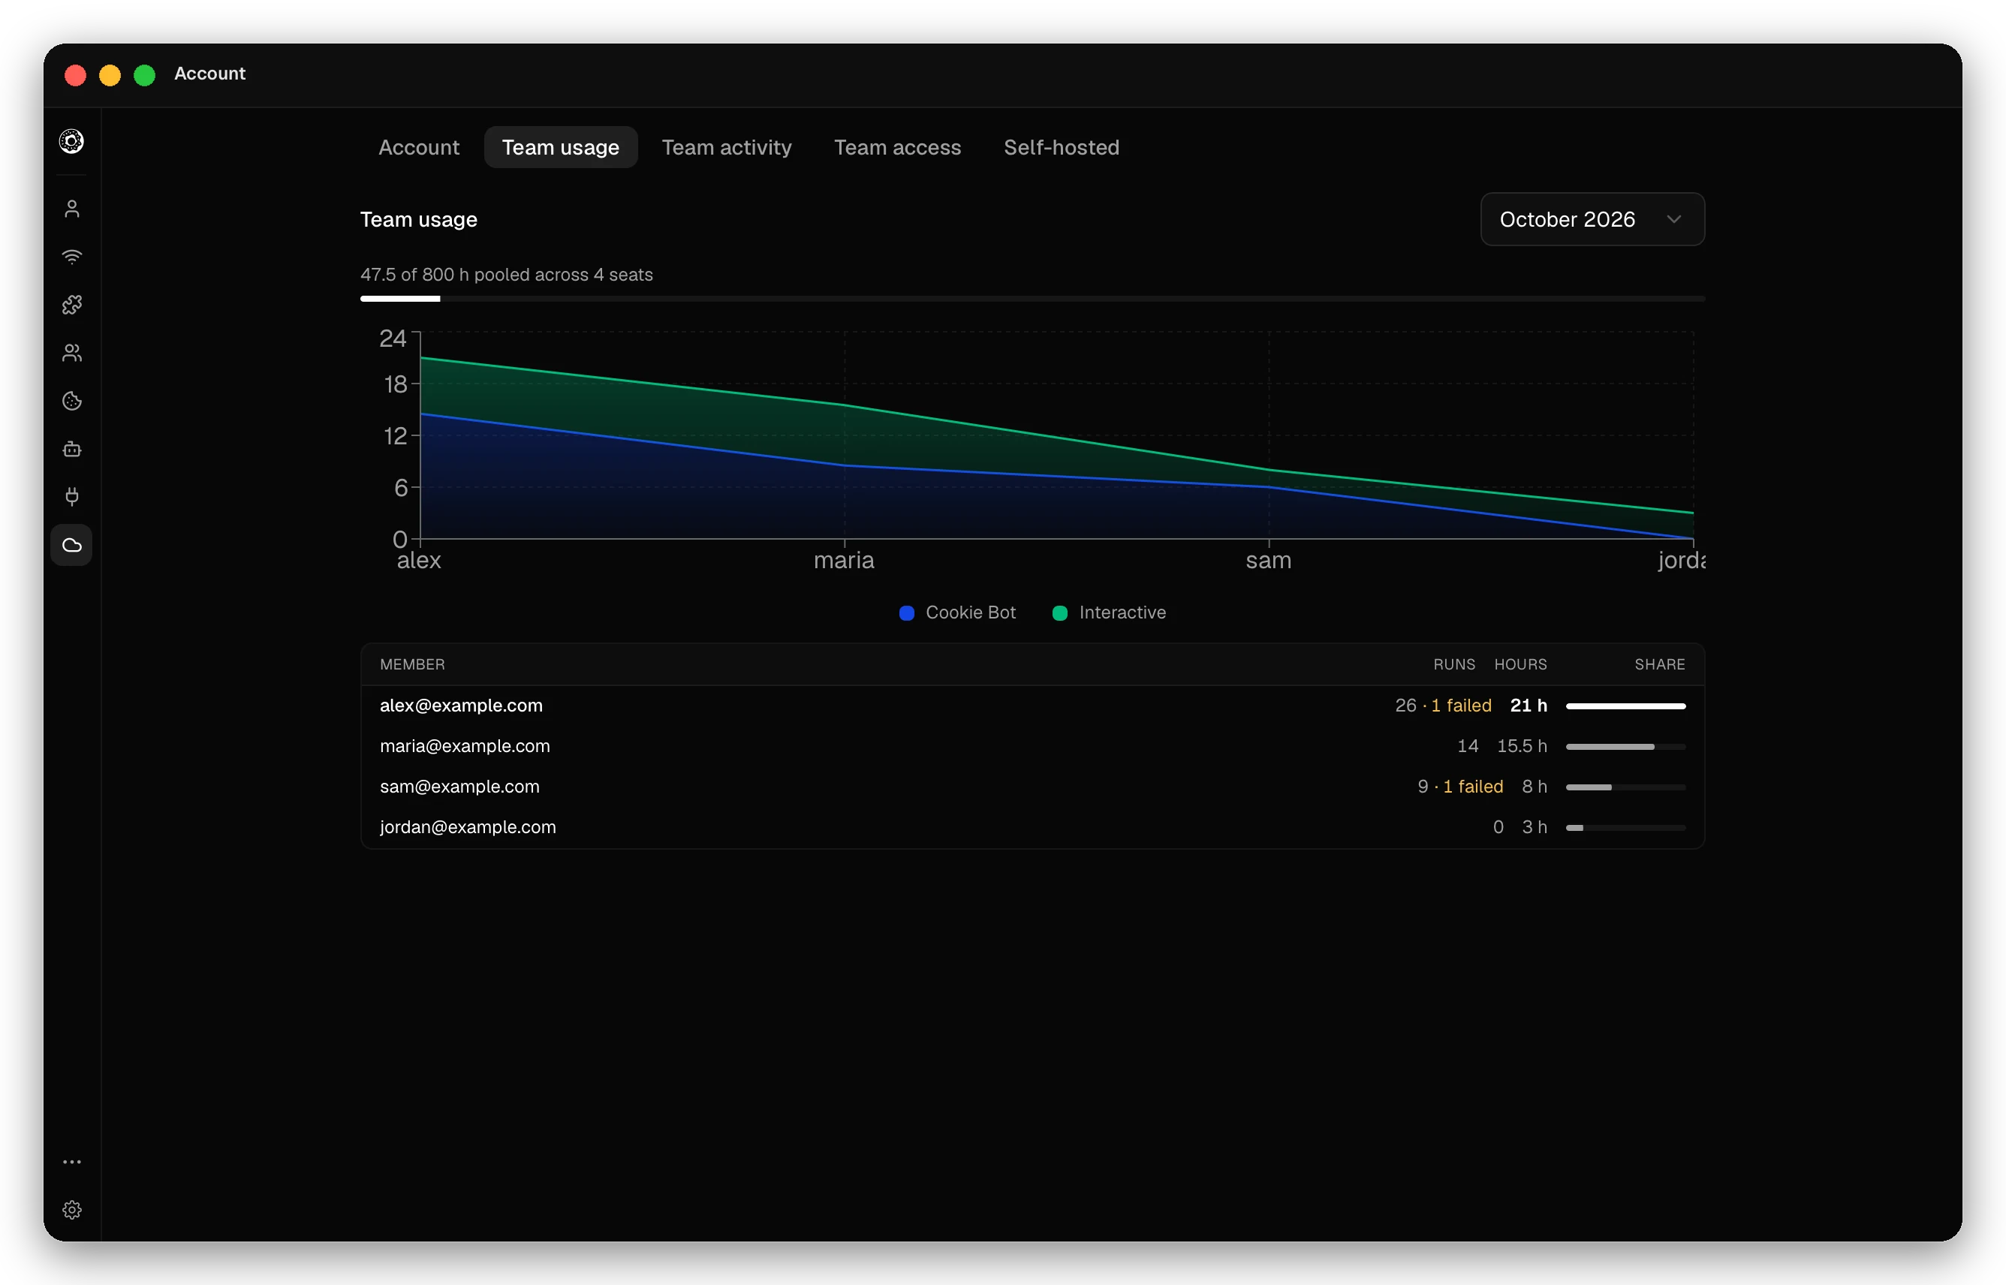Screen dimensions: 2006x1285
Task: Open the multi-person team icon in sidebar
Action: [72, 353]
